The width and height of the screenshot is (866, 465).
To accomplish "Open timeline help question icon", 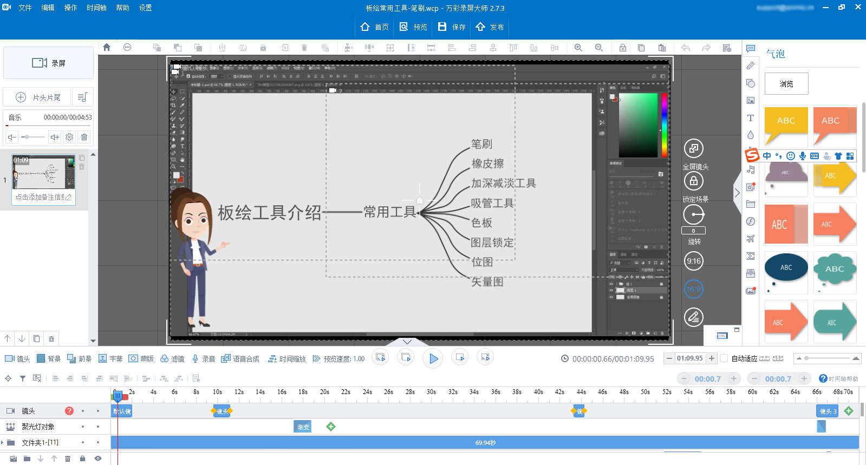I will click(823, 378).
